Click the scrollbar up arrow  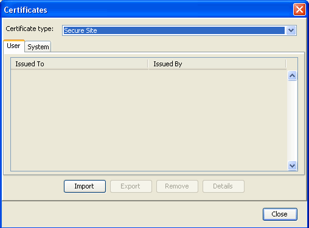[292, 76]
